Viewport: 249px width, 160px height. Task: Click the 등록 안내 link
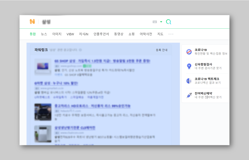(x=161, y=50)
